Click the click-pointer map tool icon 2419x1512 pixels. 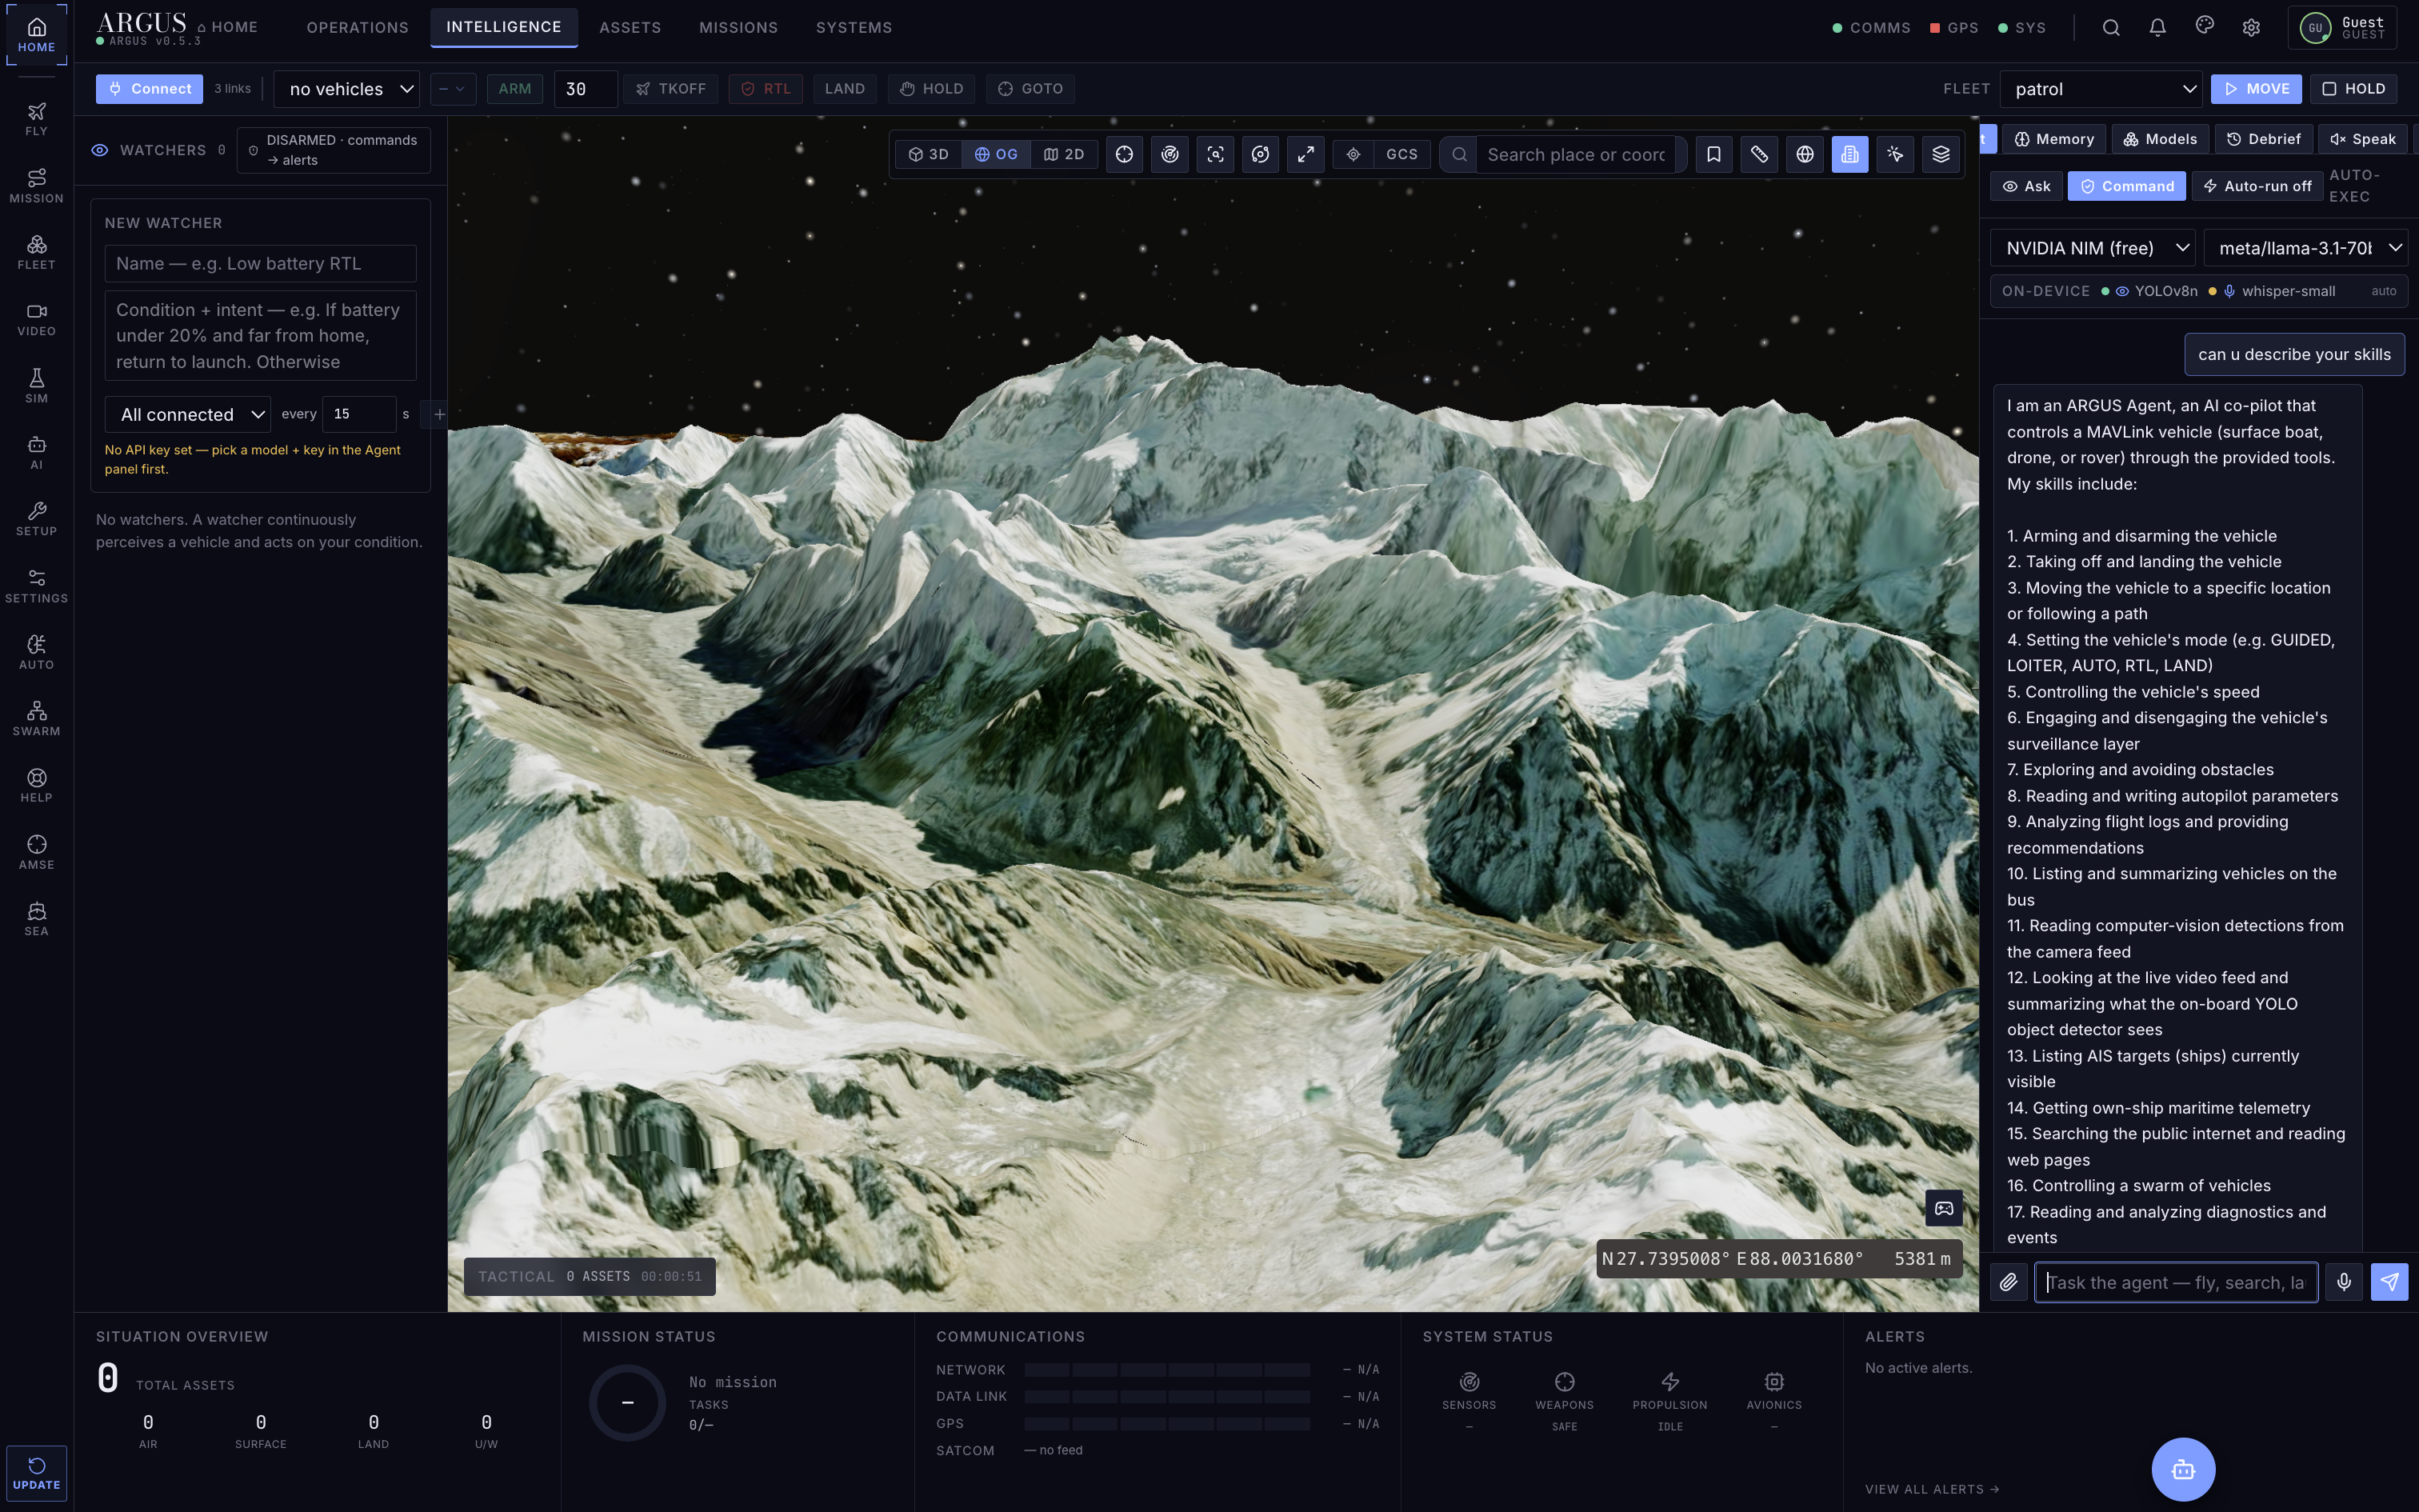pos(1895,154)
